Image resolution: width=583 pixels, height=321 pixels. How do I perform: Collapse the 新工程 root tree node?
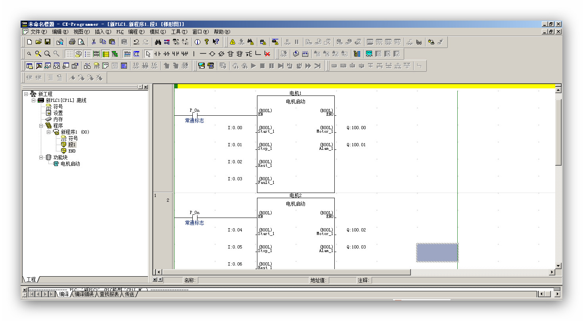tap(26, 94)
